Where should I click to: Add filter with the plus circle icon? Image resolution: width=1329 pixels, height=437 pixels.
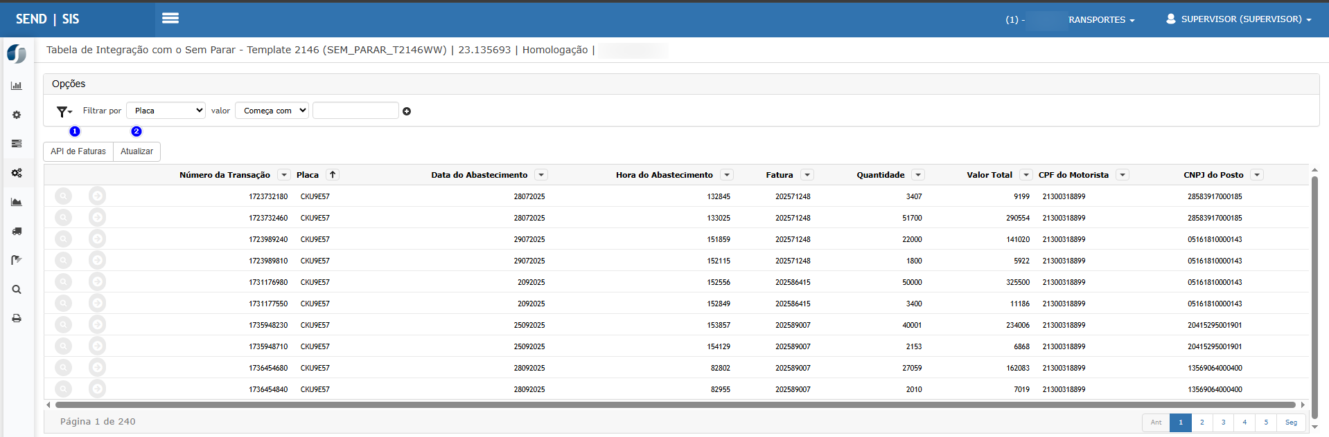coord(407,111)
